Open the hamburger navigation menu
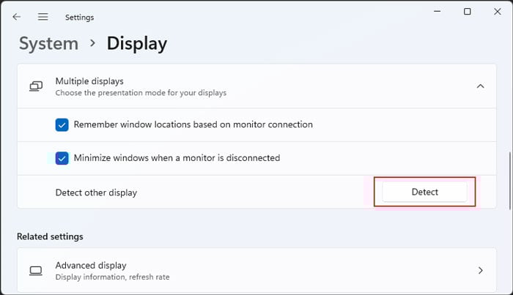Viewport: 513px width, 295px height. click(x=43, y=17)
